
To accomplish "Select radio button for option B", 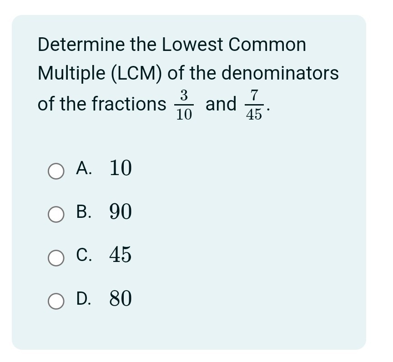I will point(55,215).
